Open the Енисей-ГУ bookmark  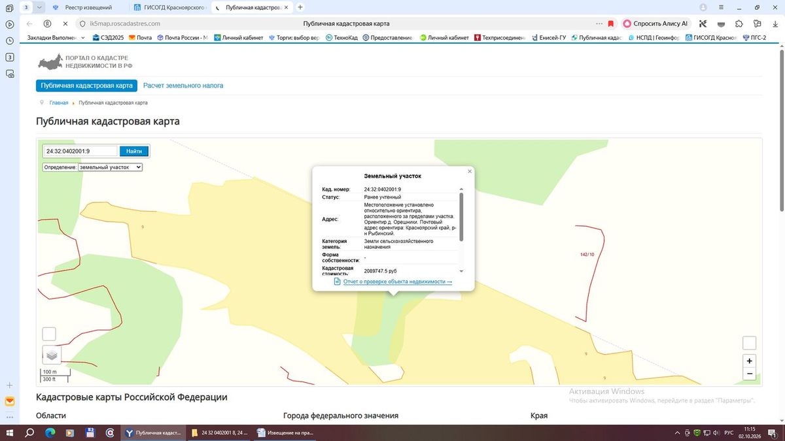pyautogui.click(x=548, y=38)
